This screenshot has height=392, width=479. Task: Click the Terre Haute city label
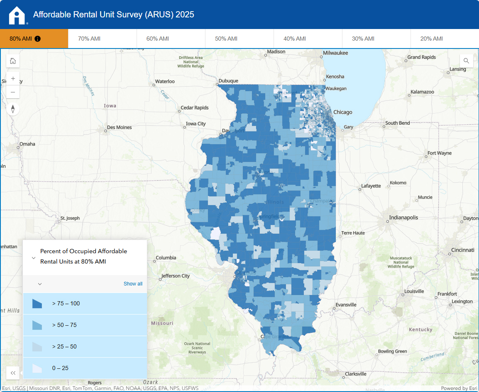pos(353,233)
